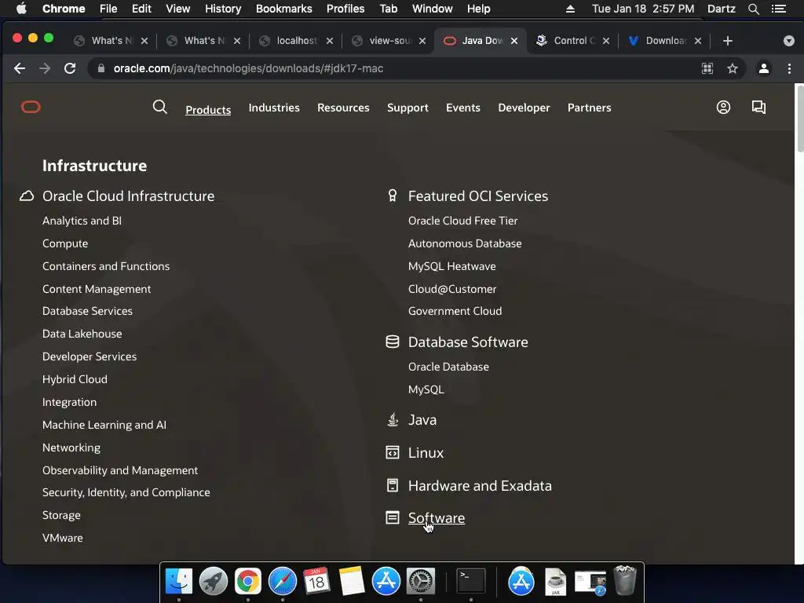
Task: Open MySQL Heatwave link
Action: (x=451, y=266)
